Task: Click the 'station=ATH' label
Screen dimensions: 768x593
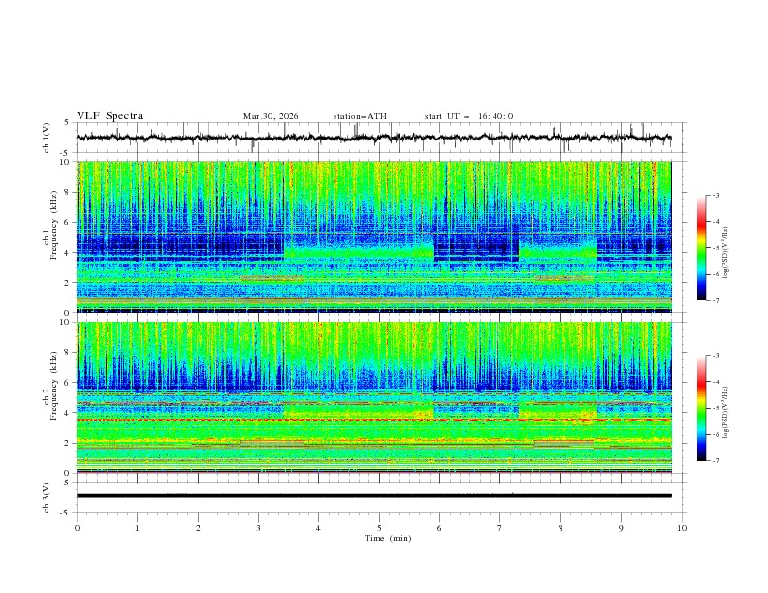Action: [x=360, y=116]
